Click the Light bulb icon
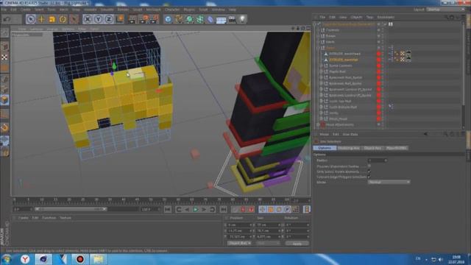Viewport: 471px width, 265px height. [x=242, y=19]
